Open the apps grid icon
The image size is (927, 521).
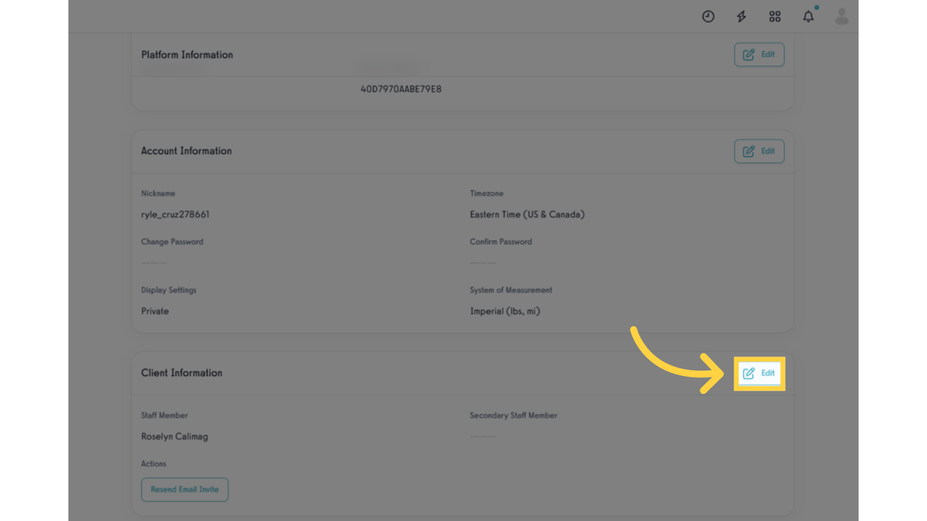tap(774, 16)
